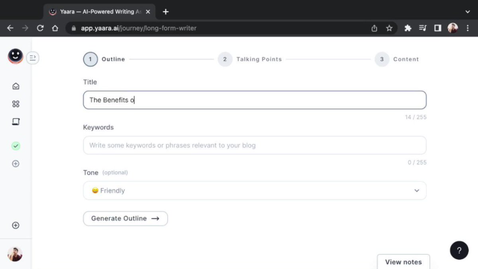478x269 pixels.
Task: Click the lower plus circle sidebar icon
Action: pos(16,225)
